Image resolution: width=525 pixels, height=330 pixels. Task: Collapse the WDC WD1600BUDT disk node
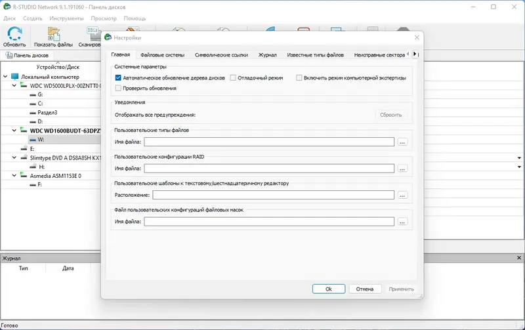14,130
